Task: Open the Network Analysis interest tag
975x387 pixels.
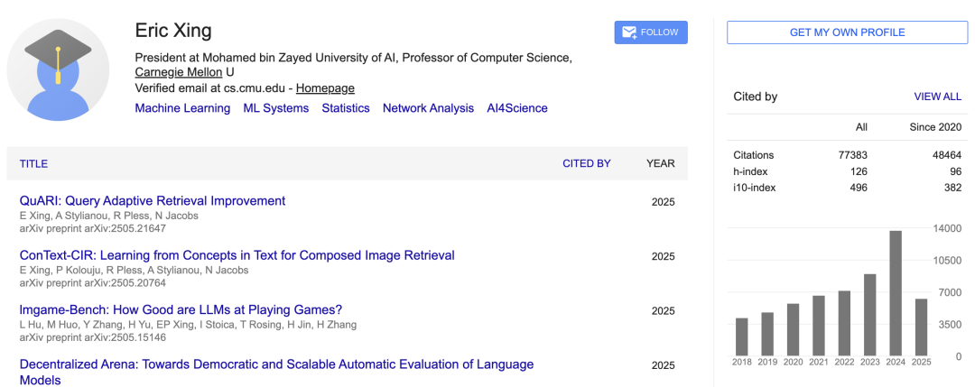Action: pyautogui.click(x=428, y=108)
